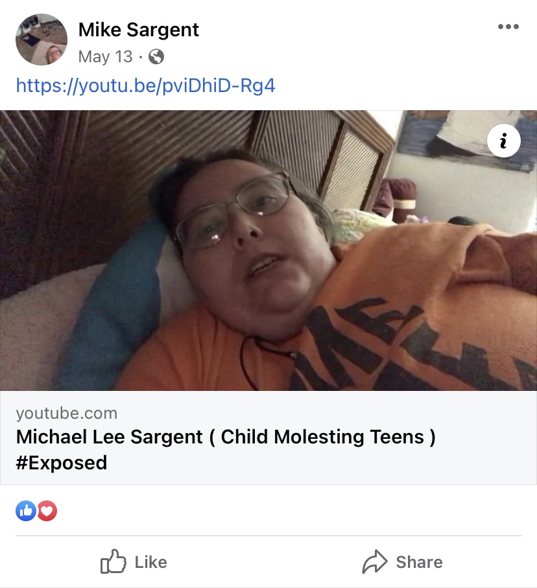Viewport: 537px width, 588px height.
Task: Click the gray link preview card footer
Action: pos(268,438)
